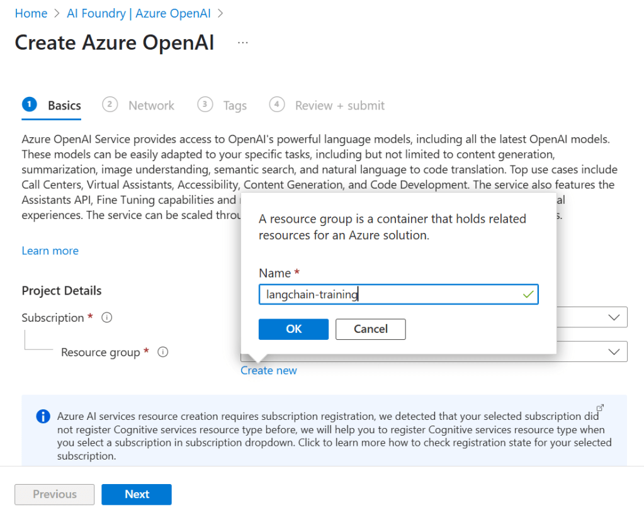This screenshot has height=508, width=644.
Task: Expand the Resource group dropdown
Action: (614, 352)
